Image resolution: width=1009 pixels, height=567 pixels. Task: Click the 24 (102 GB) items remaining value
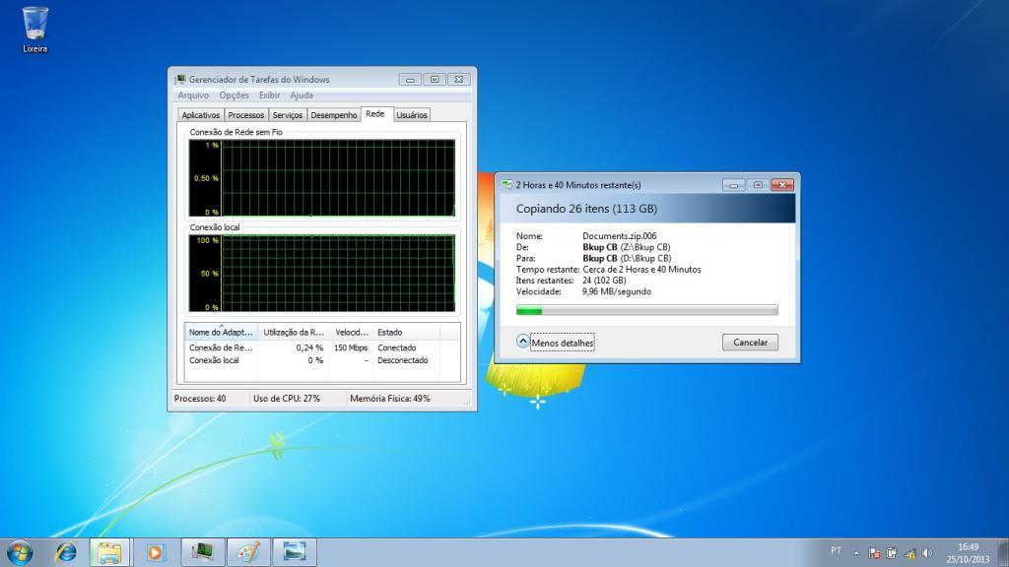(x=604, y=281)
